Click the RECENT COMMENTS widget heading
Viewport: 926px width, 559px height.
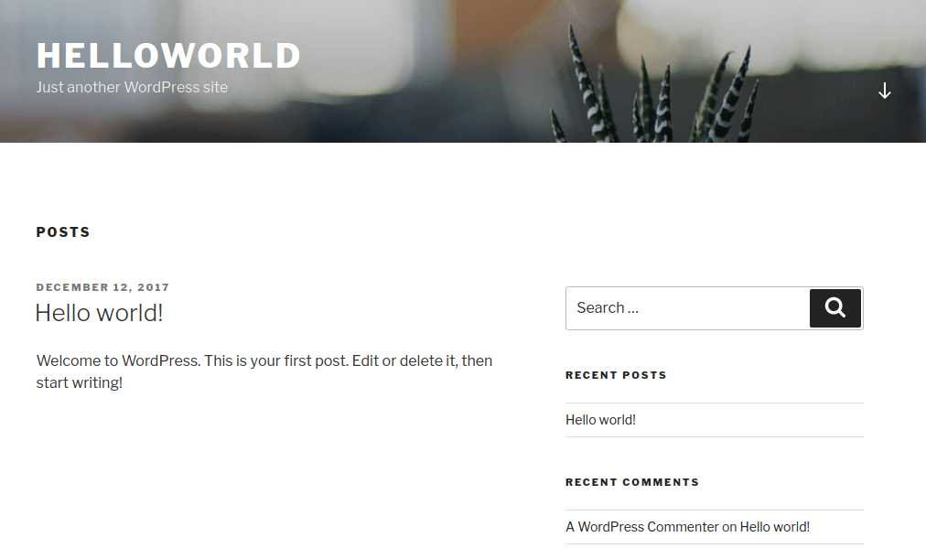(x=632, y=482)
